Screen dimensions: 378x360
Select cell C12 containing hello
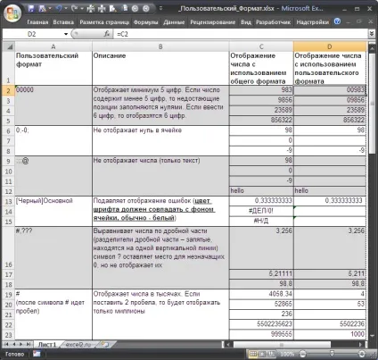click(261, 191)
